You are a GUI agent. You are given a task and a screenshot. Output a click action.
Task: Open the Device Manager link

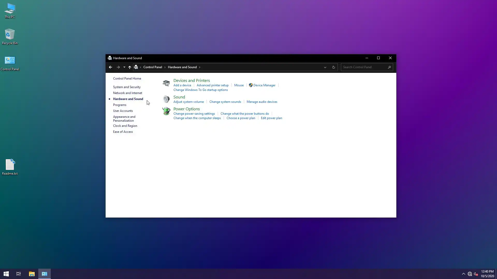pos(264,85)
